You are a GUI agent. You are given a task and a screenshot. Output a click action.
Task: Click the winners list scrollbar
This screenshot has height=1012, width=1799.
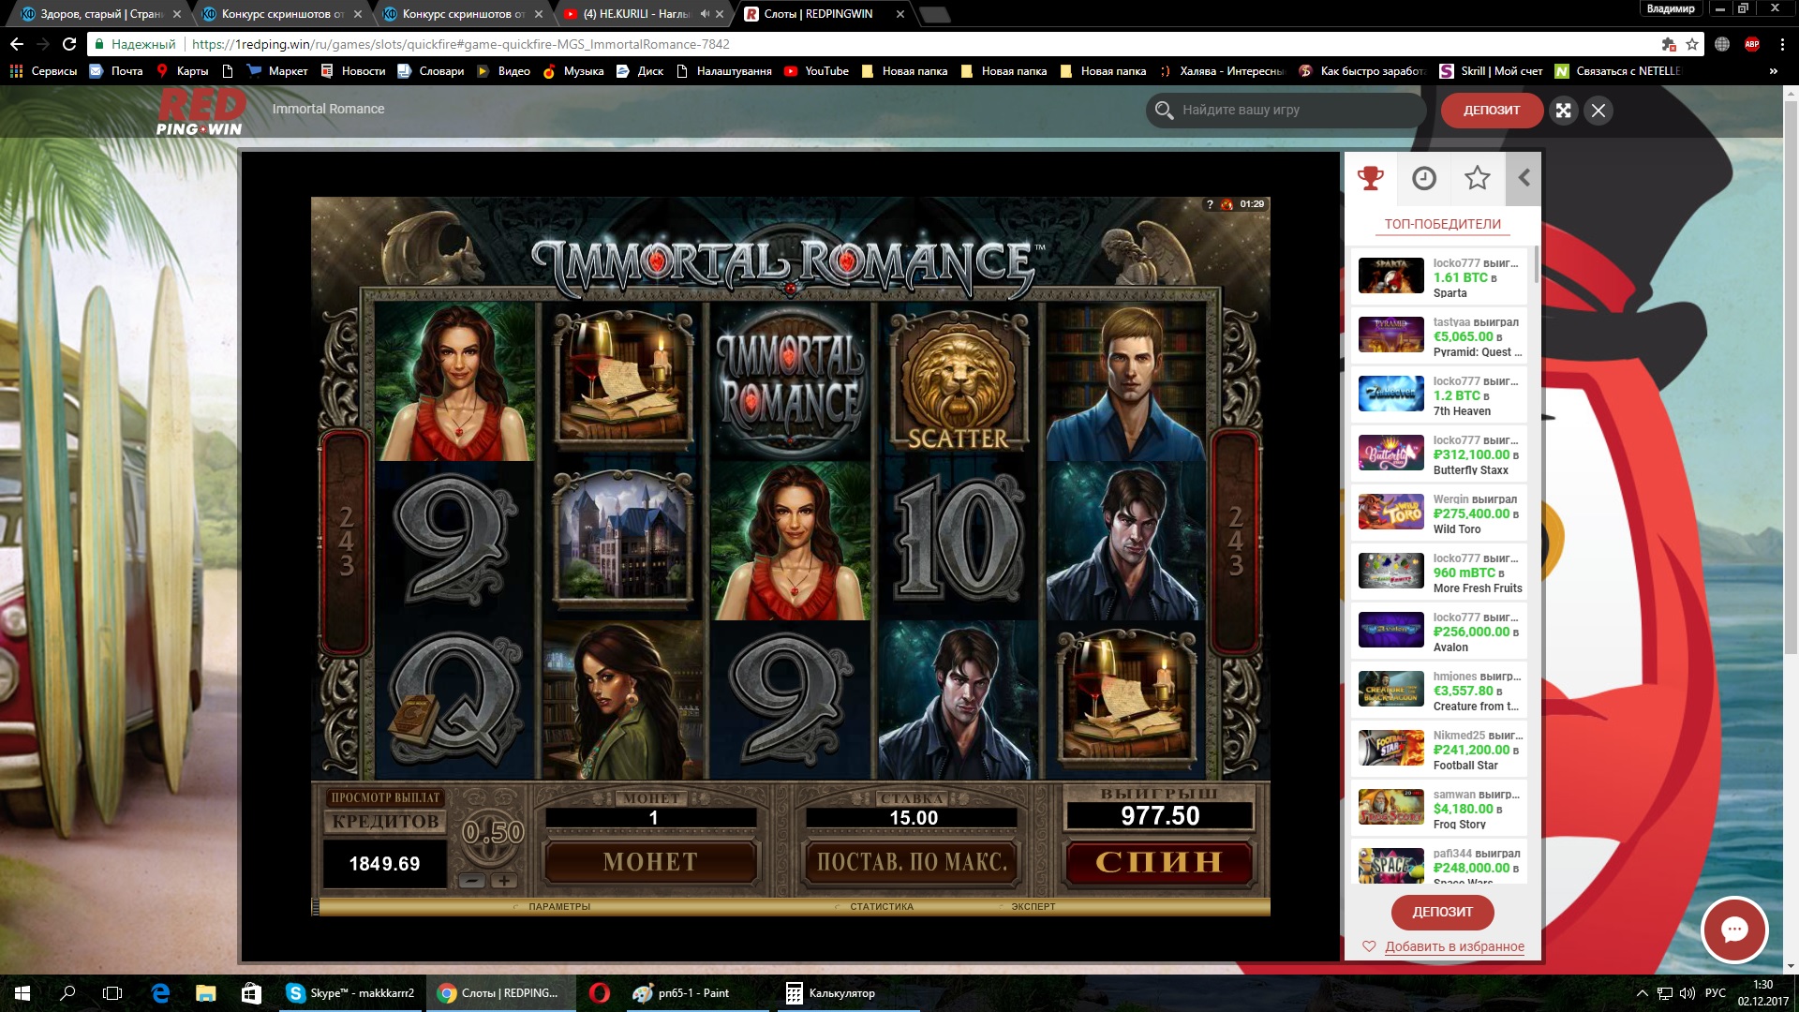1537,265
